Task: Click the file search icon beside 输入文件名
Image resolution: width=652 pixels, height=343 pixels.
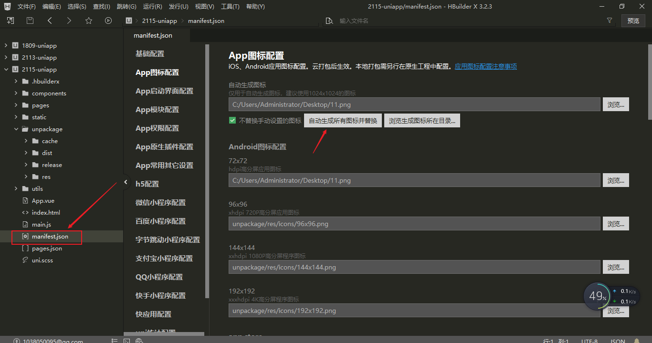Action: pos(329,21)
